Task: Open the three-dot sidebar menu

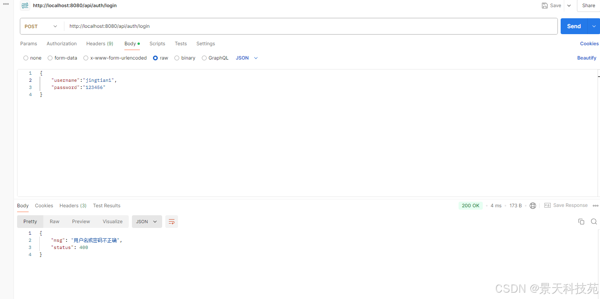Action: coord(6,4)
